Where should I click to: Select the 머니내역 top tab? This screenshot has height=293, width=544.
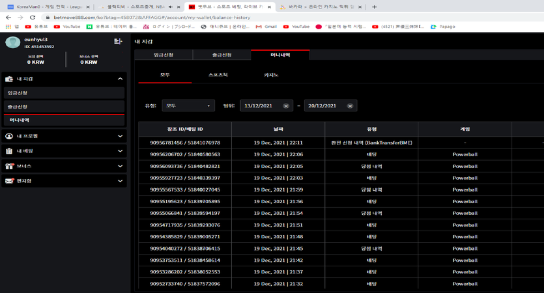[x=280, y=55]
